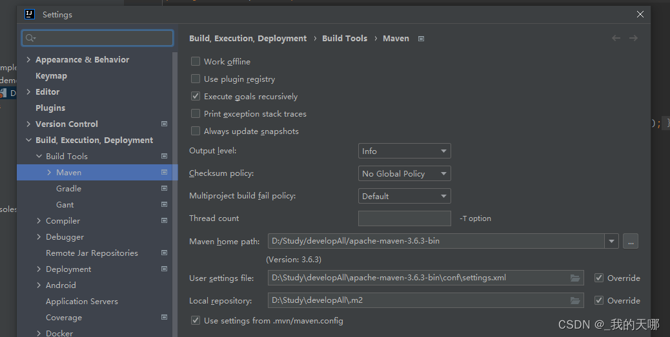Expand the Version Control chevron
Image resolution: width=670 pixels, height=337 pixels.
pos(28,124)
